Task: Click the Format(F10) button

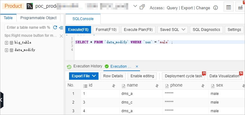Action: click(x=106, y=30)
